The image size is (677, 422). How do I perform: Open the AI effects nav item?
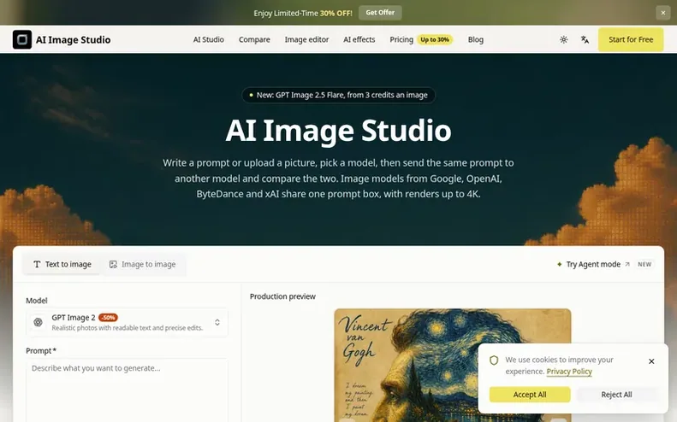pyautogui.click(x=359, y=39)
